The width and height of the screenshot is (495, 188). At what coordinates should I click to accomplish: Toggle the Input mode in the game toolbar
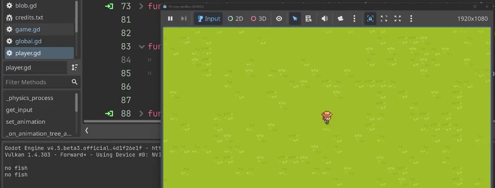coord(208,18)
